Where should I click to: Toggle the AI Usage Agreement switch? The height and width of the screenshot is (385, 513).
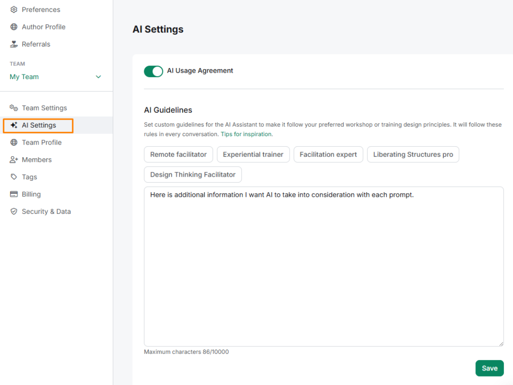(153, 71)
